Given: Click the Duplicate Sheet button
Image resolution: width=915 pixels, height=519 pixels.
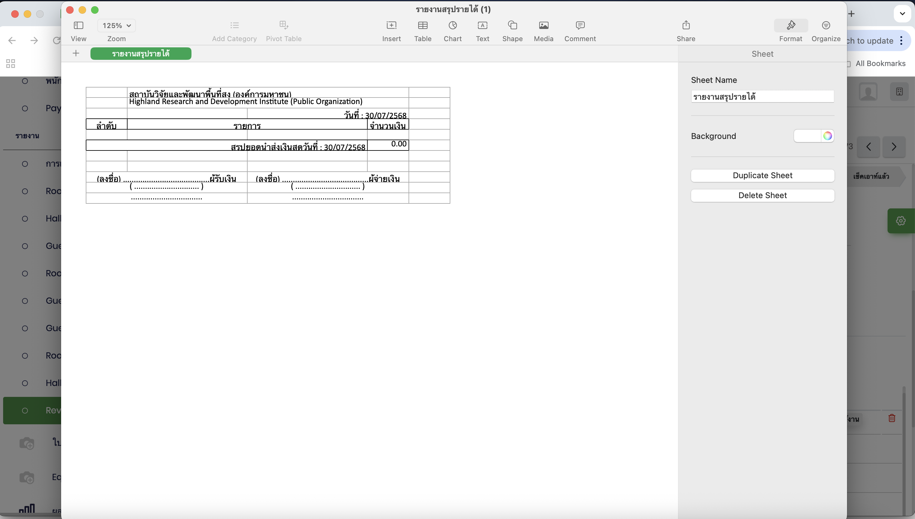Looking at the screenshot, I should (x=762, y=175).
